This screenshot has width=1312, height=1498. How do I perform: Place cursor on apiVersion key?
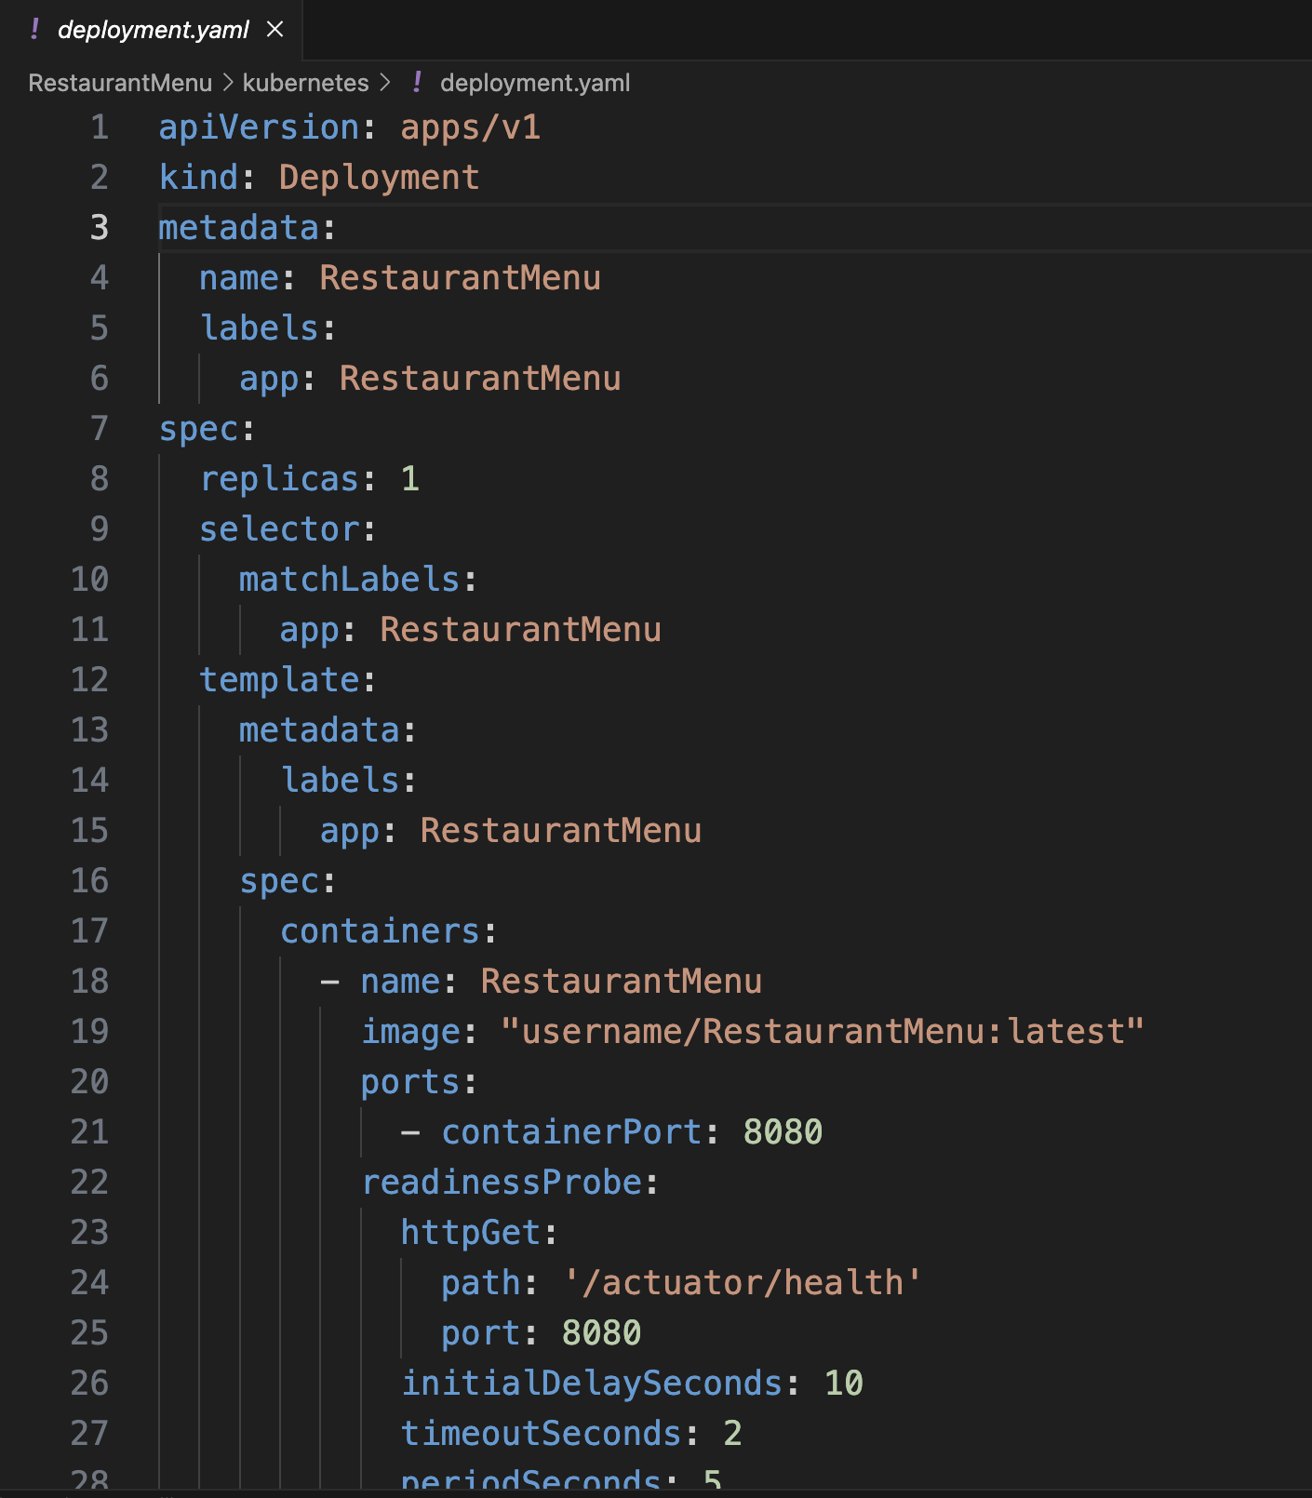coord(259,127)
